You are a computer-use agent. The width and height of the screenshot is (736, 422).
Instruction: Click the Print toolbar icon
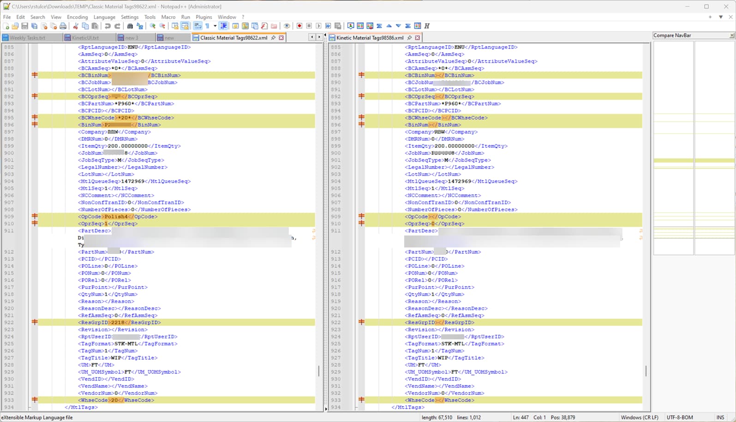click(63, 26)
